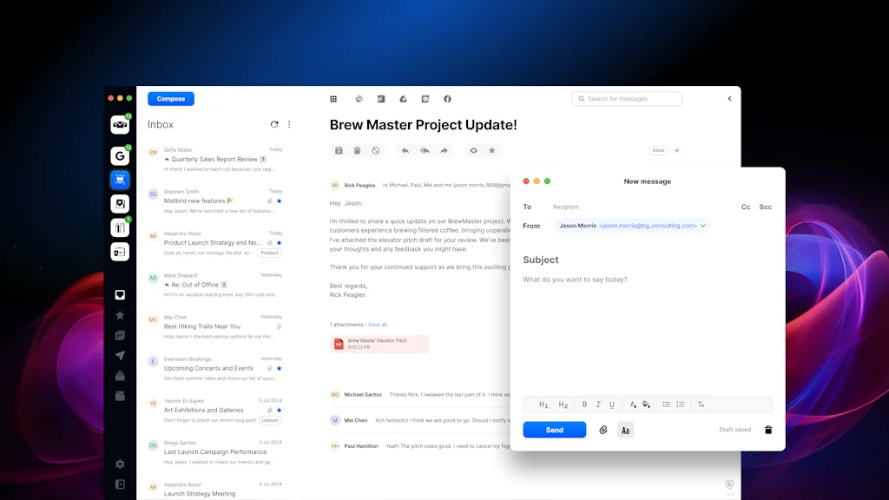Forward the email with the forward arrow icon
Image resolution: width=889 pixels, height=500 pixels.
tap(444, 150)
